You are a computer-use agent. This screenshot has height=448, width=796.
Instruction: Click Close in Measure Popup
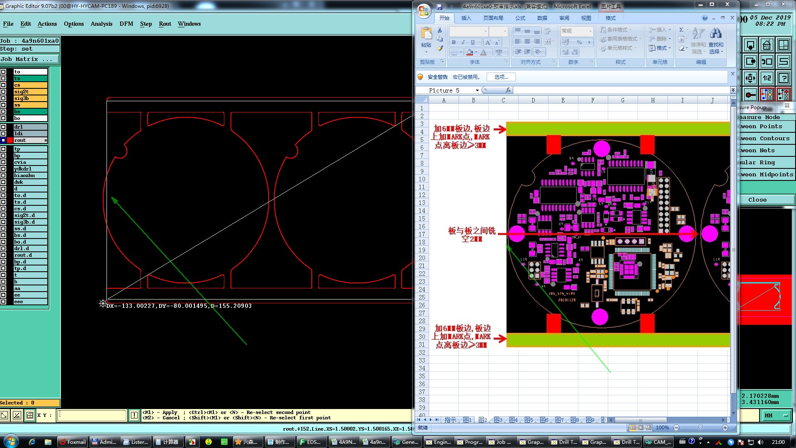pos(757,200)
